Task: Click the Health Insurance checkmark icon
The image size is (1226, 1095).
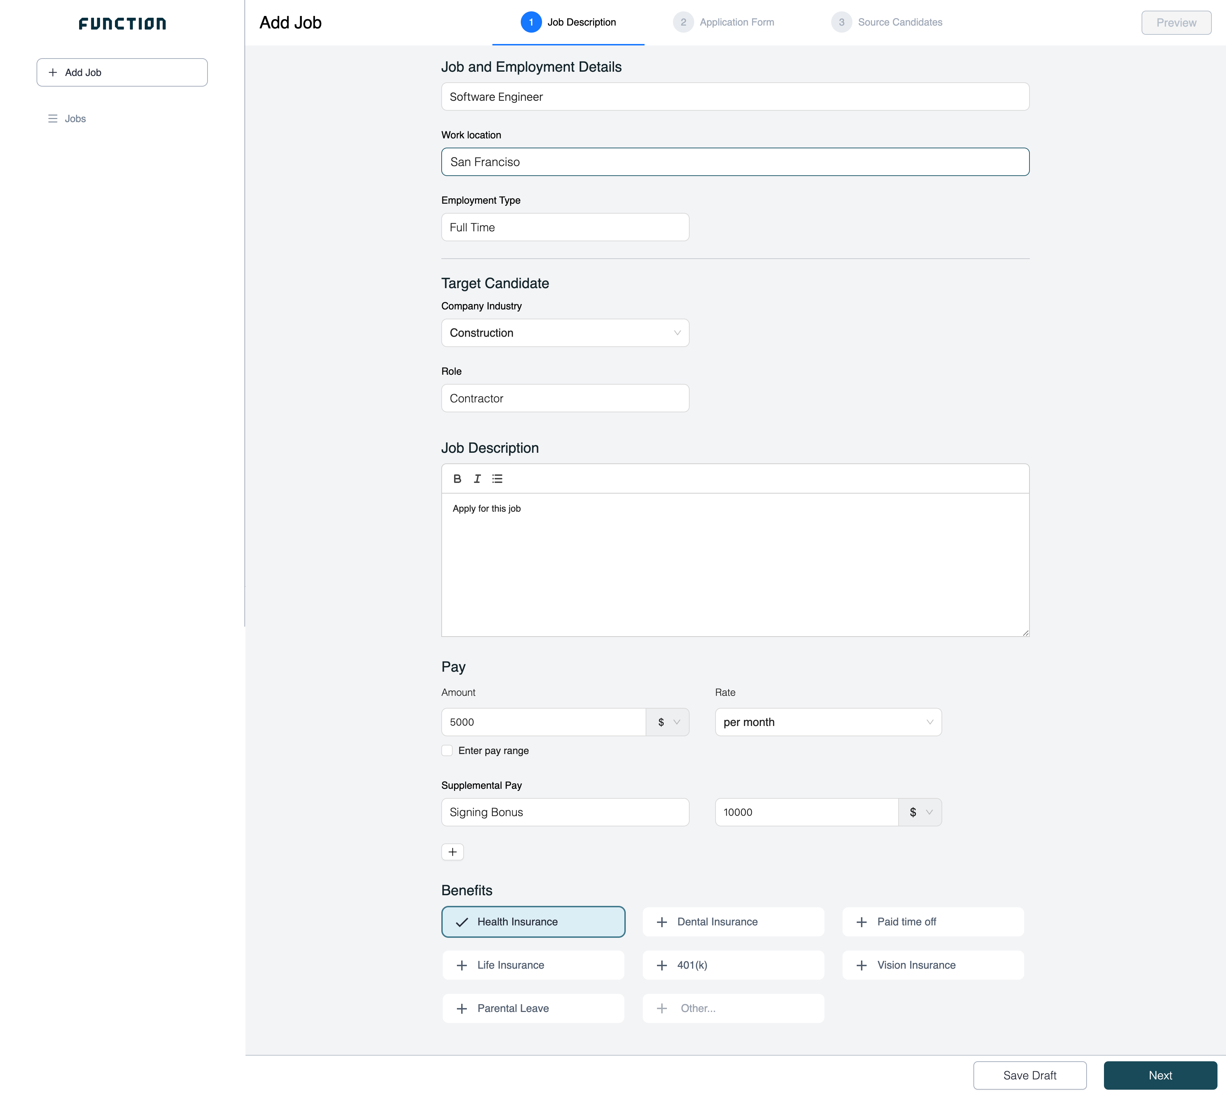Action: click(462, 921)
